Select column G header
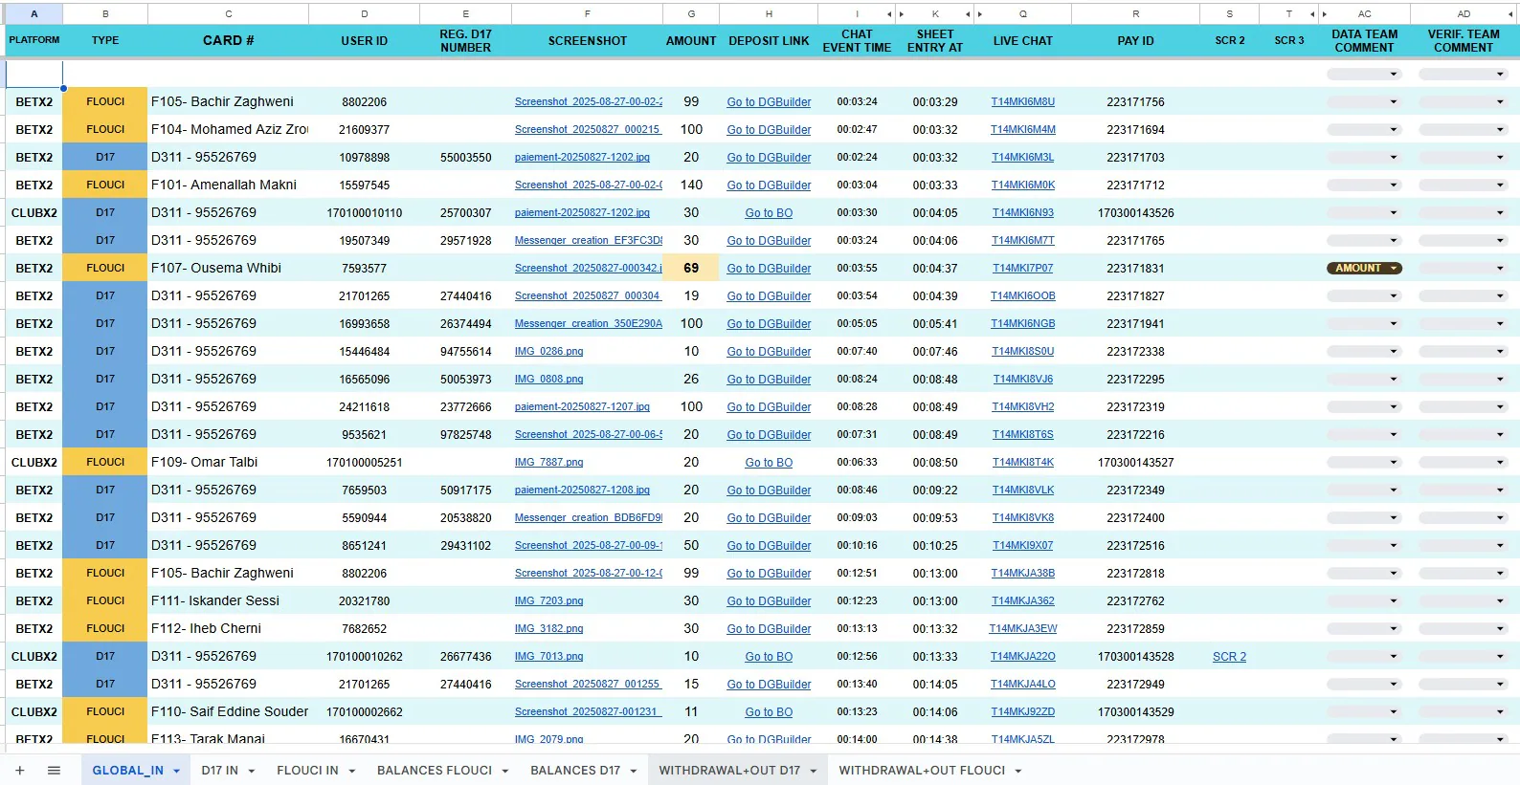1520x785 pixels. tap(691, 14)
